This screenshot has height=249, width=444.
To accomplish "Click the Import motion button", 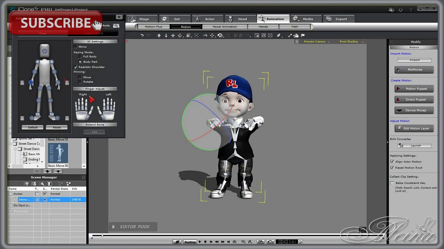I will [415, 60].
